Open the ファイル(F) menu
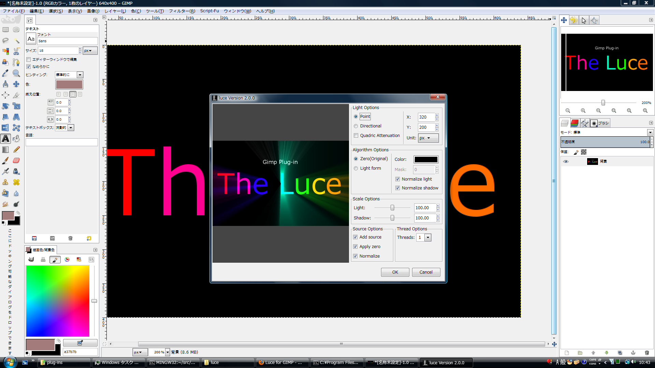This screenshot has width=655, height=368. click(14, 11)
